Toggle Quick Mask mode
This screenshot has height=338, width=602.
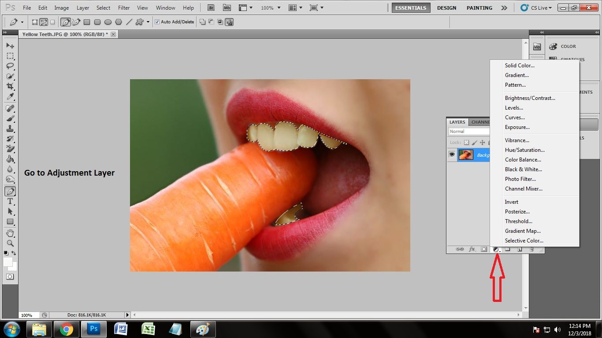tap(10, 277)
